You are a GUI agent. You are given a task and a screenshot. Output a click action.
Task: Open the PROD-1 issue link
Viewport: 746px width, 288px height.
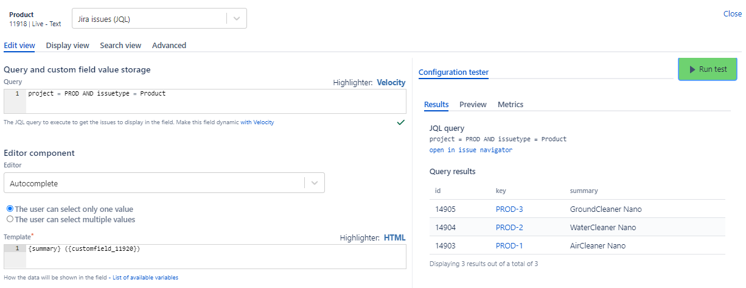509,246
